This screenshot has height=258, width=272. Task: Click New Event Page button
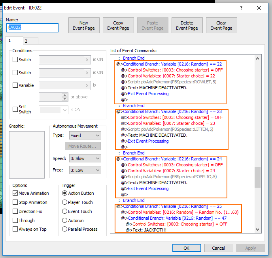pyautogui.click(x=84, y=25)
